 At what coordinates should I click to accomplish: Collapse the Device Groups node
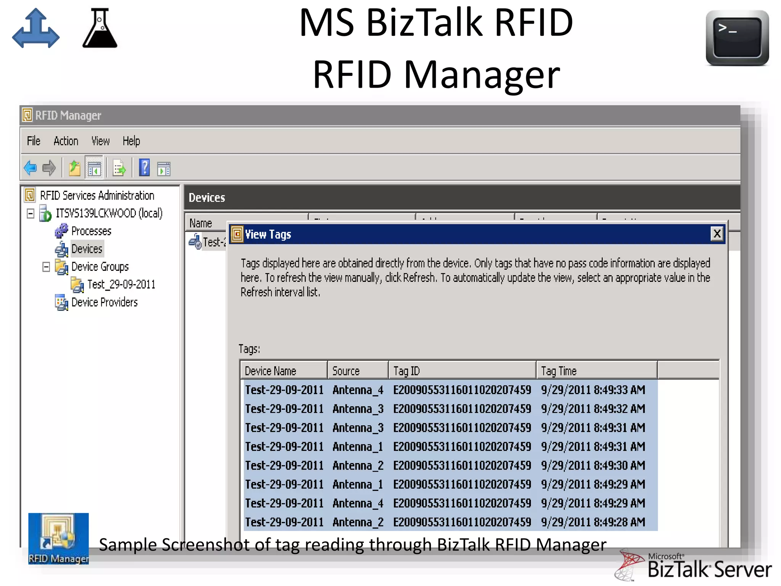46,267
